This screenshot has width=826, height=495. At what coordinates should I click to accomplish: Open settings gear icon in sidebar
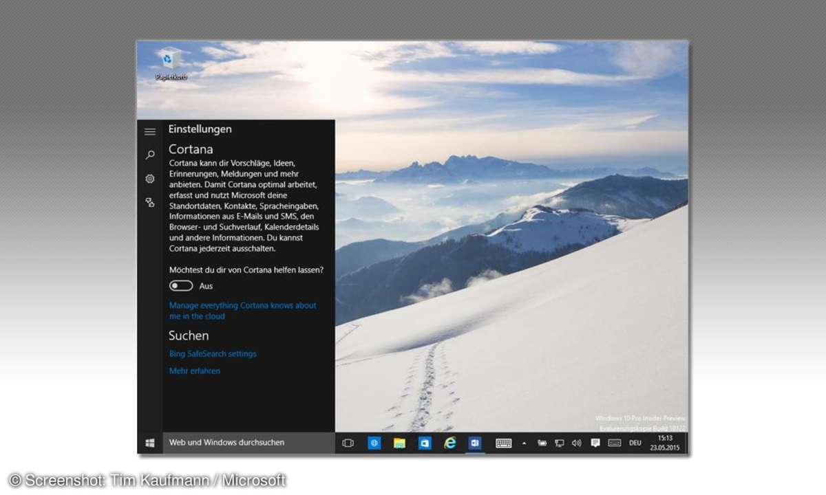[149, 179]
